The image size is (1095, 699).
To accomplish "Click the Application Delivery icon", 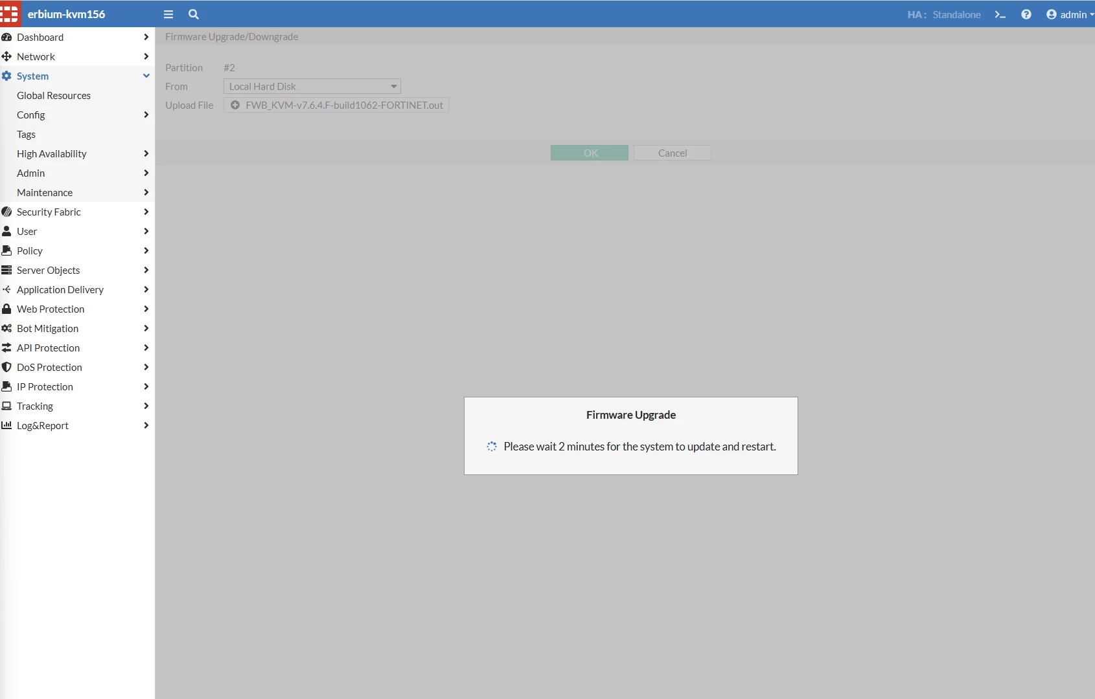I will [6, 289].
